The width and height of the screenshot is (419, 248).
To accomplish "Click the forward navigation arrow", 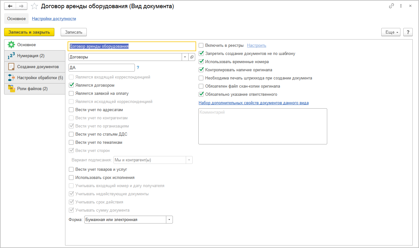I will click(x=21, y=6).
